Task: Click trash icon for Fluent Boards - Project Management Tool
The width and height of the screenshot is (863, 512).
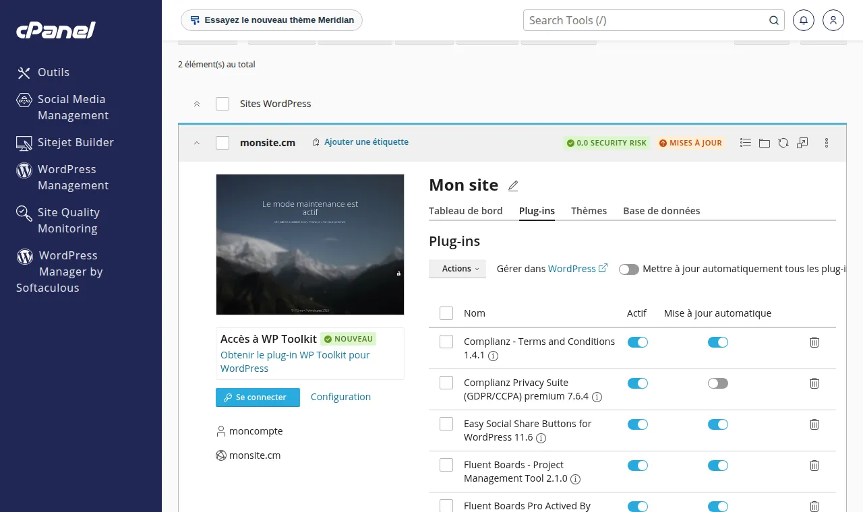Action: pyautogui.click(x=814, y=466)
